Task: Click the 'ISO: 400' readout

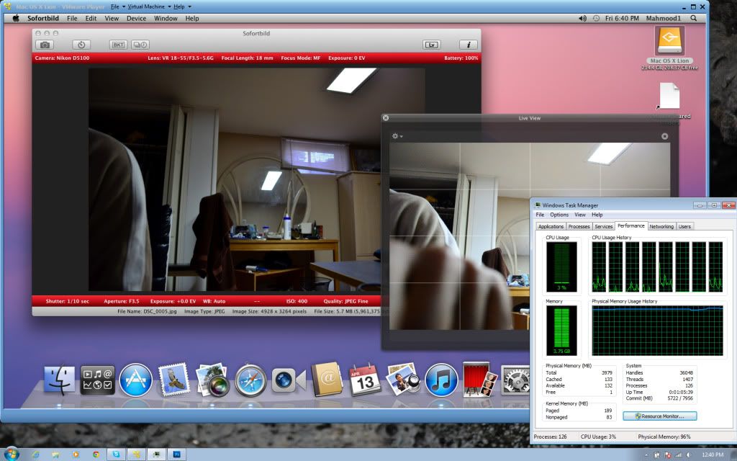Action: point(297,301)
